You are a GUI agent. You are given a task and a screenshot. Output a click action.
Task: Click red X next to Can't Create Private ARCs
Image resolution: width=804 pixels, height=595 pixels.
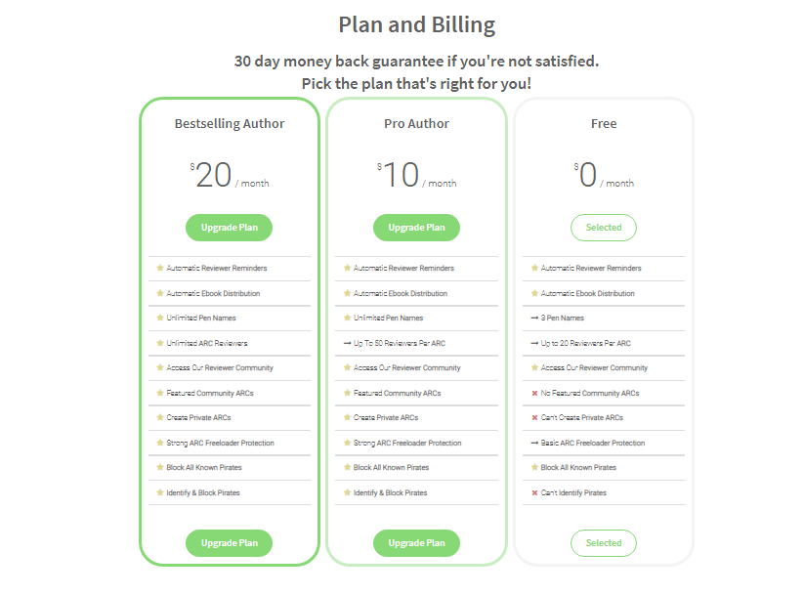534,418
